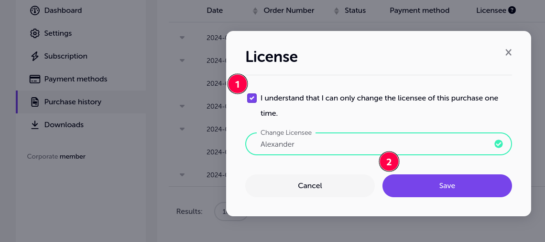This screenshot has height=242, width=545.
Task: Close the License dialog with X
Action: [509, 52]
